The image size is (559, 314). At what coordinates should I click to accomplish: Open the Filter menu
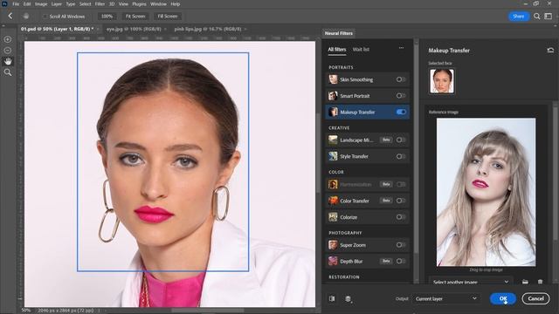100,3
